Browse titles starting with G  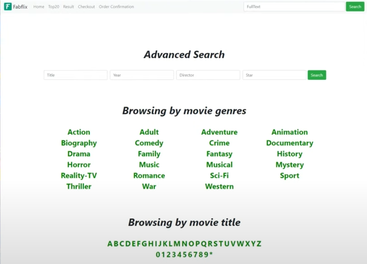point(144,244)
